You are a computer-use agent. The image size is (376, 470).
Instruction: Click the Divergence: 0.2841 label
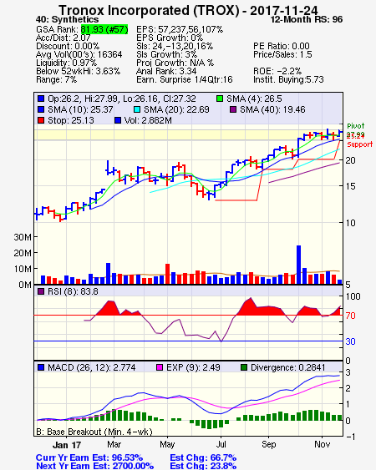tap(287, 367)
